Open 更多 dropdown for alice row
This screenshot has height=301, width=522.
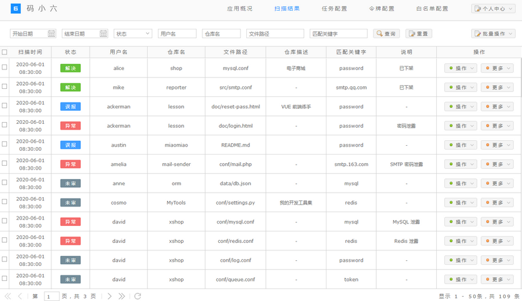click(498, 68)
